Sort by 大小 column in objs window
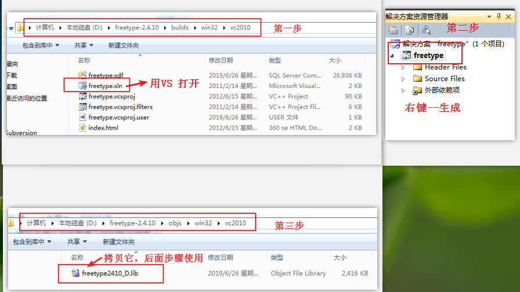 pyautogui.click(x=340, y=257)
